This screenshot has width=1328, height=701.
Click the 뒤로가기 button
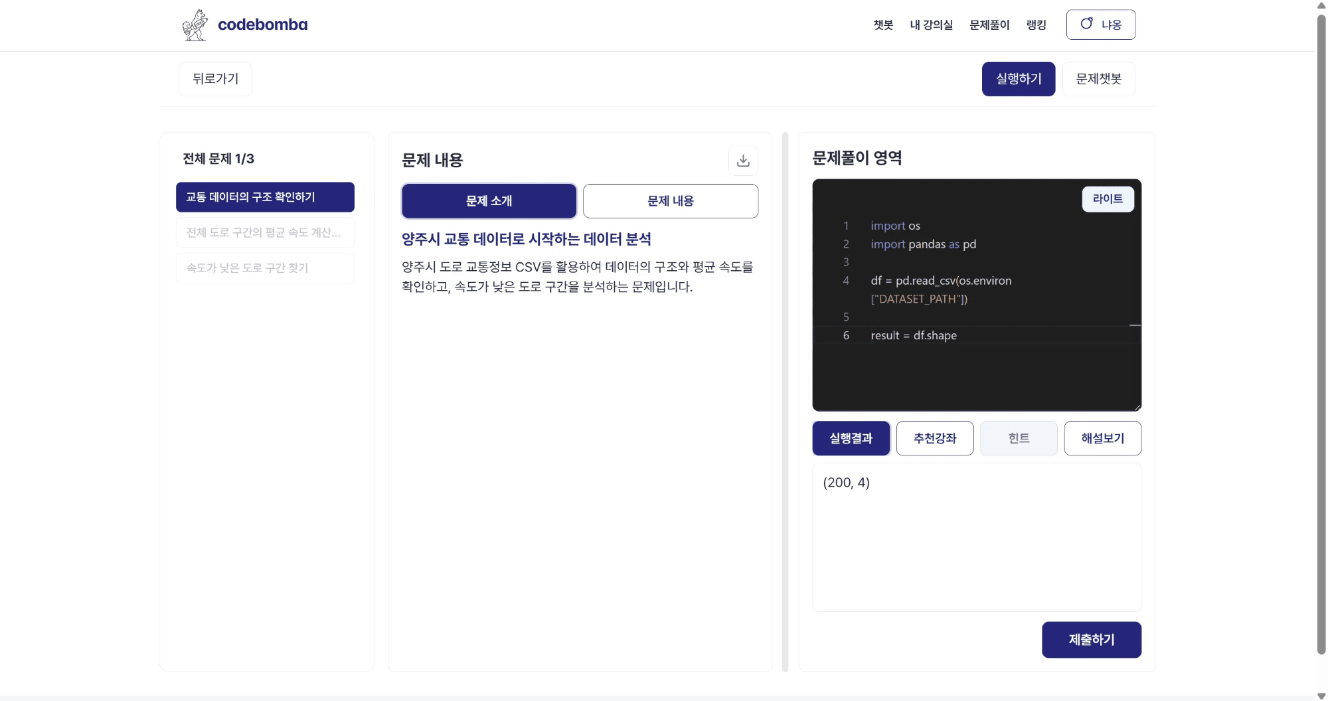215,79
